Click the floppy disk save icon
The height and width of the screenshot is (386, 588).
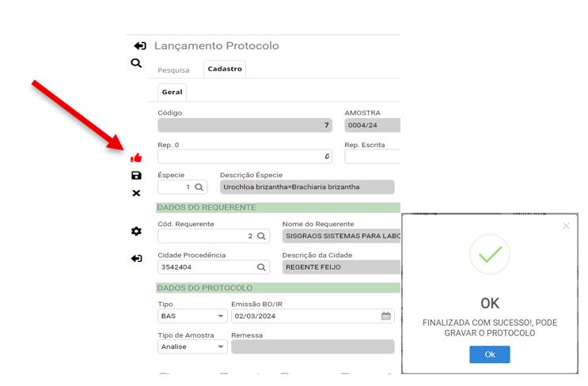[x=136, y=176]
